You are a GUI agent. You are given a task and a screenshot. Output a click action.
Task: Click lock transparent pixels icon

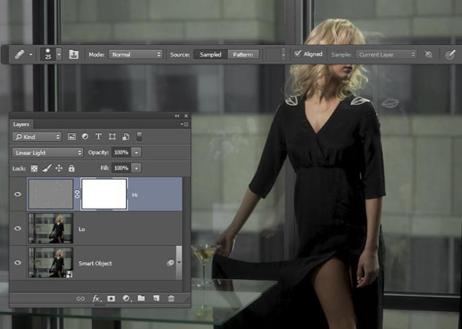click(34, 168)
